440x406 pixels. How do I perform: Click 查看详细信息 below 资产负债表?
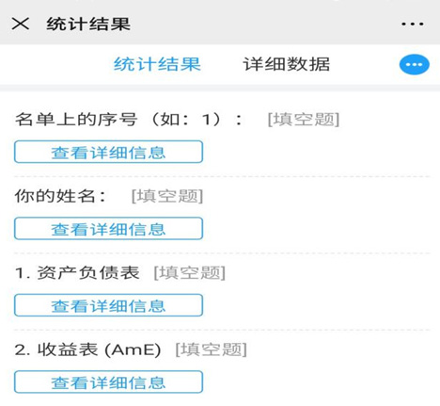click(108, 305)
